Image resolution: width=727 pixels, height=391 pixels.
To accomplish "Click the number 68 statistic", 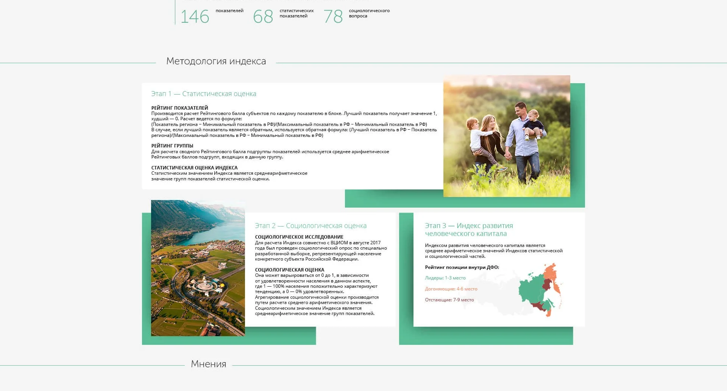I will [263, 17].
